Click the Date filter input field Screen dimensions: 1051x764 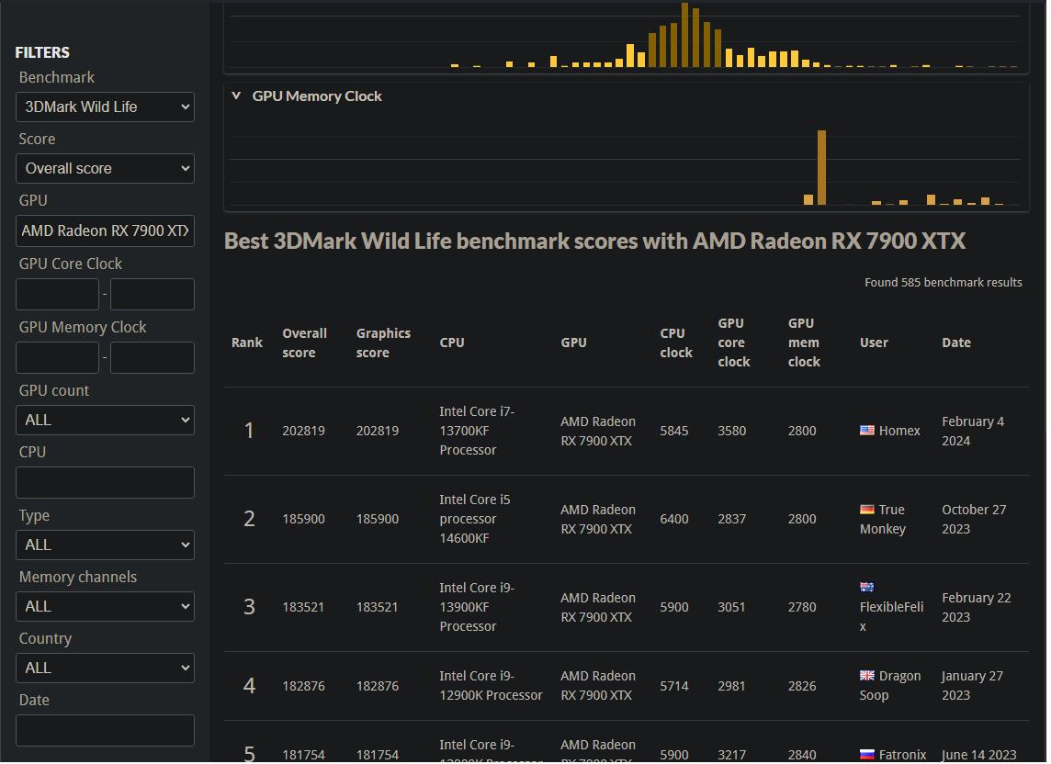[106, 731]
